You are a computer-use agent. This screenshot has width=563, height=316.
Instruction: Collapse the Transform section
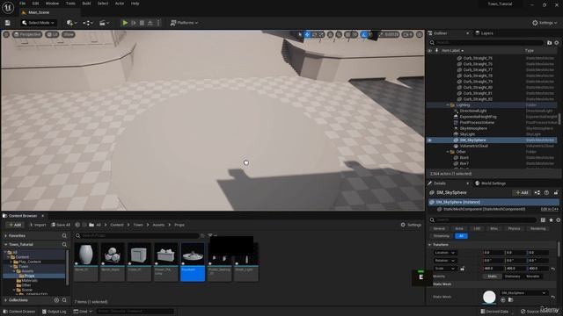[430, 245]
